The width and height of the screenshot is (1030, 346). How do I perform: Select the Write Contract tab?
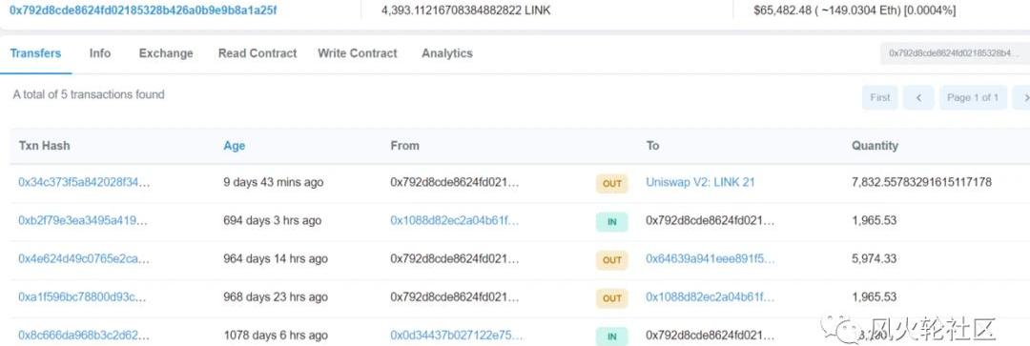tap(358, 53)
